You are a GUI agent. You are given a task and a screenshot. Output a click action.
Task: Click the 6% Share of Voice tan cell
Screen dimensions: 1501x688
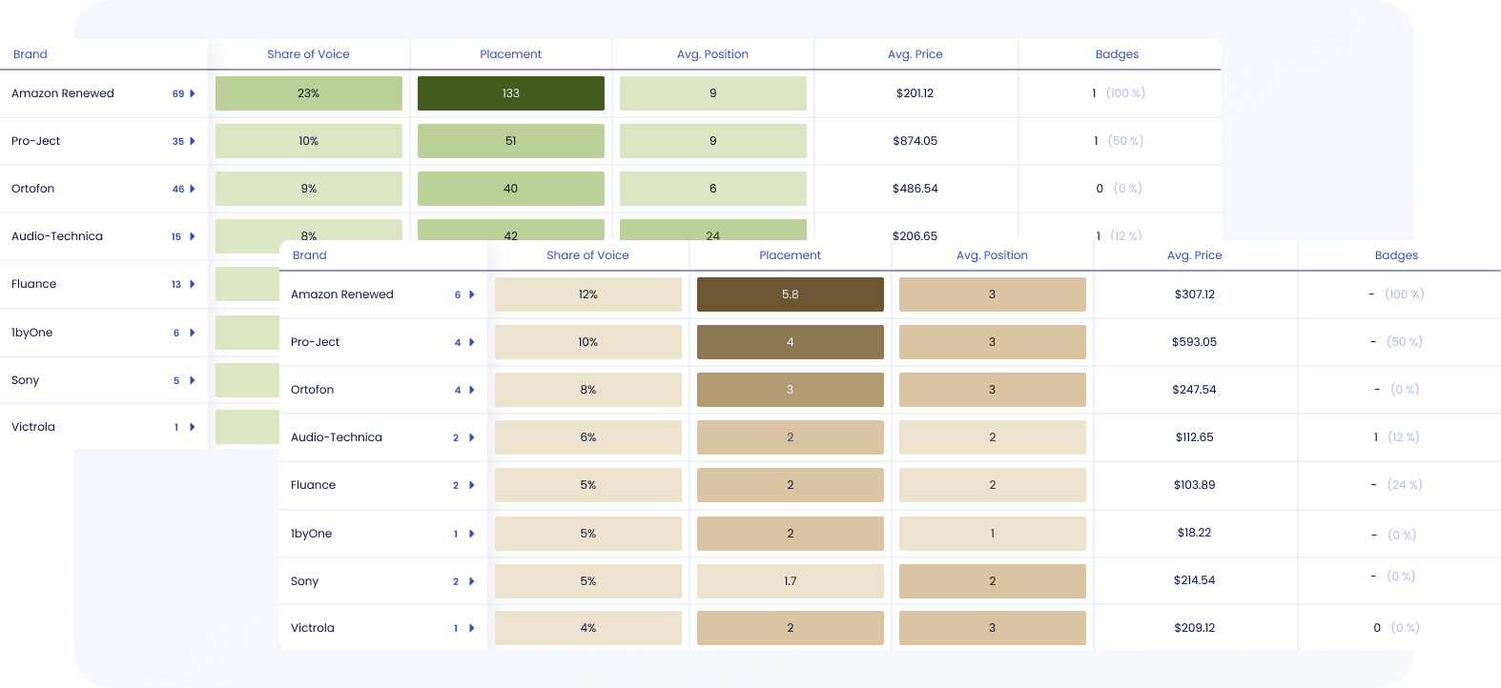pyautogui.click(x=588, y=437)
